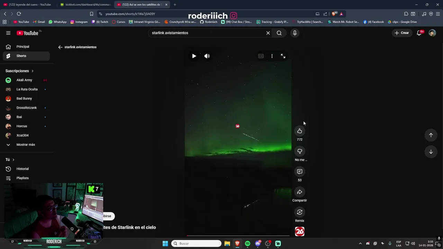Toggle closed captions on the short
The image size is (443, 249).
tap(261, 56)
